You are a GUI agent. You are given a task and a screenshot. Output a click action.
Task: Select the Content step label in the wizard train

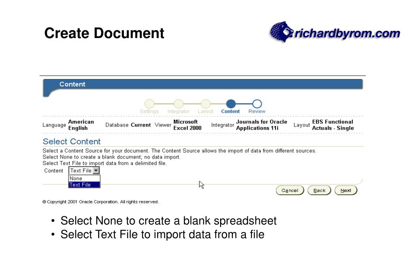[x=230, y=111]
